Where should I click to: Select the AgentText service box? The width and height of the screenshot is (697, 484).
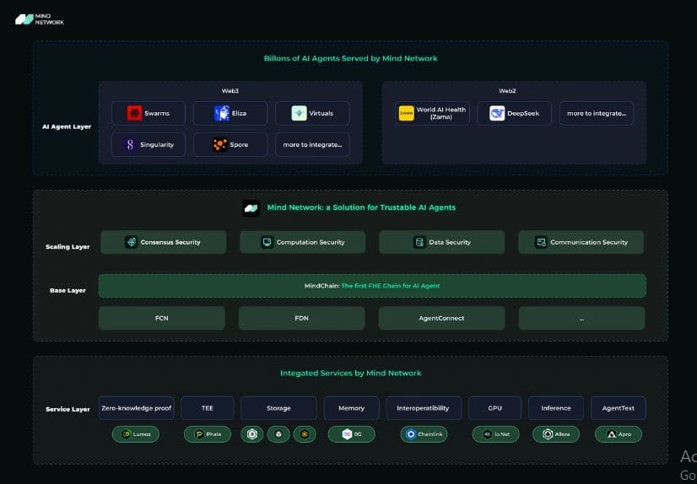click(x=618, y=408)
